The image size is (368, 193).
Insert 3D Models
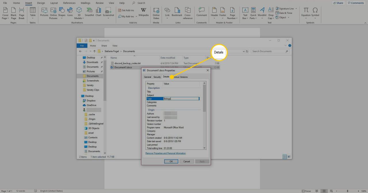[x=79, y=14]
